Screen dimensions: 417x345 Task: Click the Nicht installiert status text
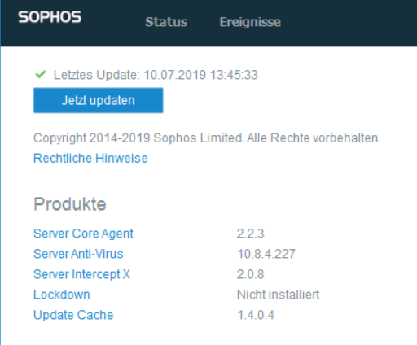[279, 295]
